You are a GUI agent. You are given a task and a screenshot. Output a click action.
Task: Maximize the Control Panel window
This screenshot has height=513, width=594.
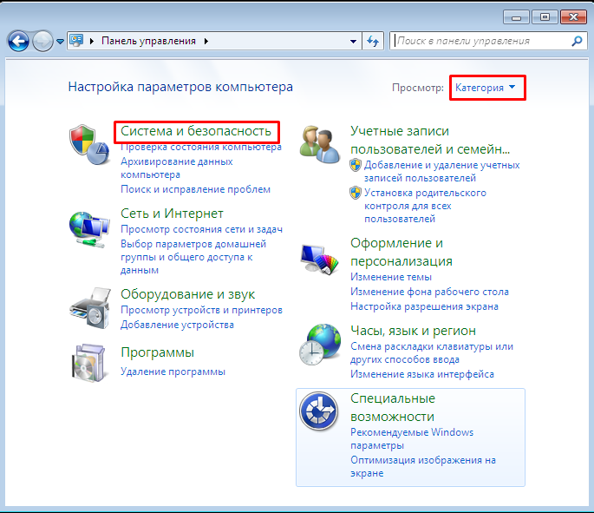545,17
